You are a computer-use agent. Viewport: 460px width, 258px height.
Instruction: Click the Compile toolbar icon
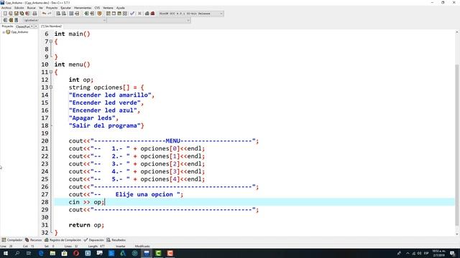[x=109, y=14]
